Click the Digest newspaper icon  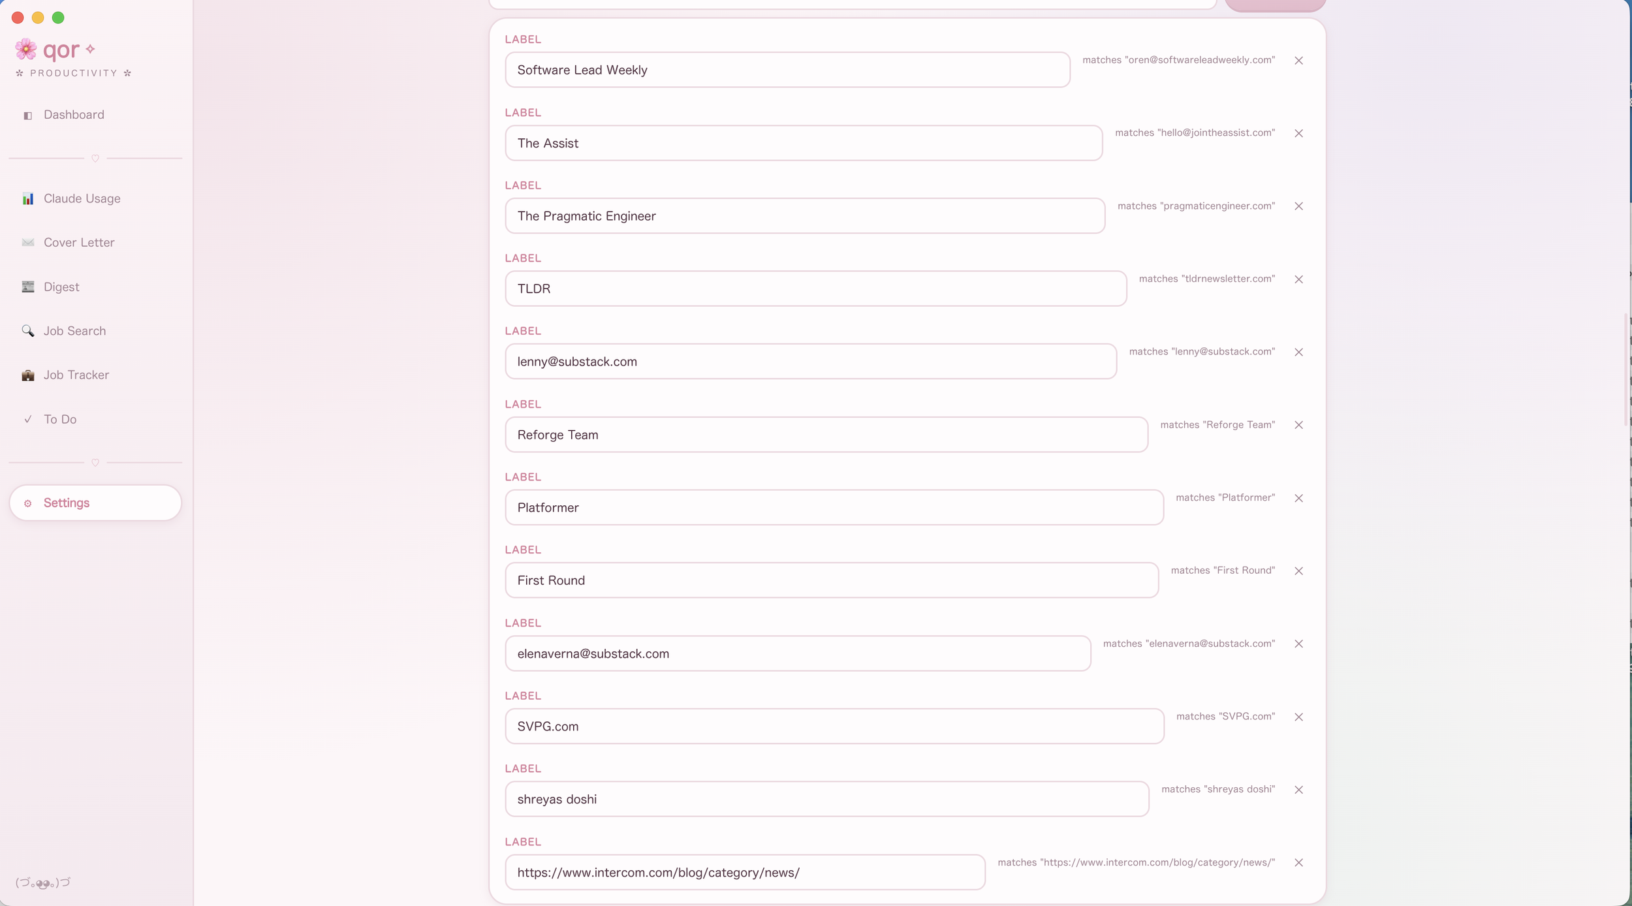(27, 287)
